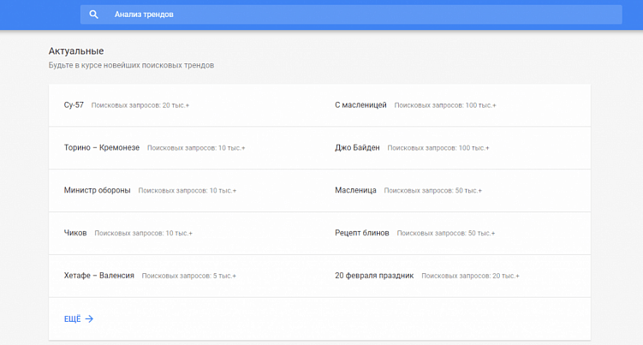This screenshot has width=643, height=345.
Task: Click the search magnifier icon
Action: (x=94, y=15)
